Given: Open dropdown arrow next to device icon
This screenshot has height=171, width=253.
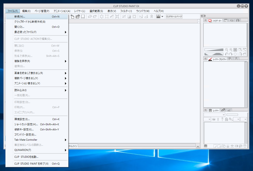Looking at the screenshot, I should pyautogui.click(x=162, y=16).
